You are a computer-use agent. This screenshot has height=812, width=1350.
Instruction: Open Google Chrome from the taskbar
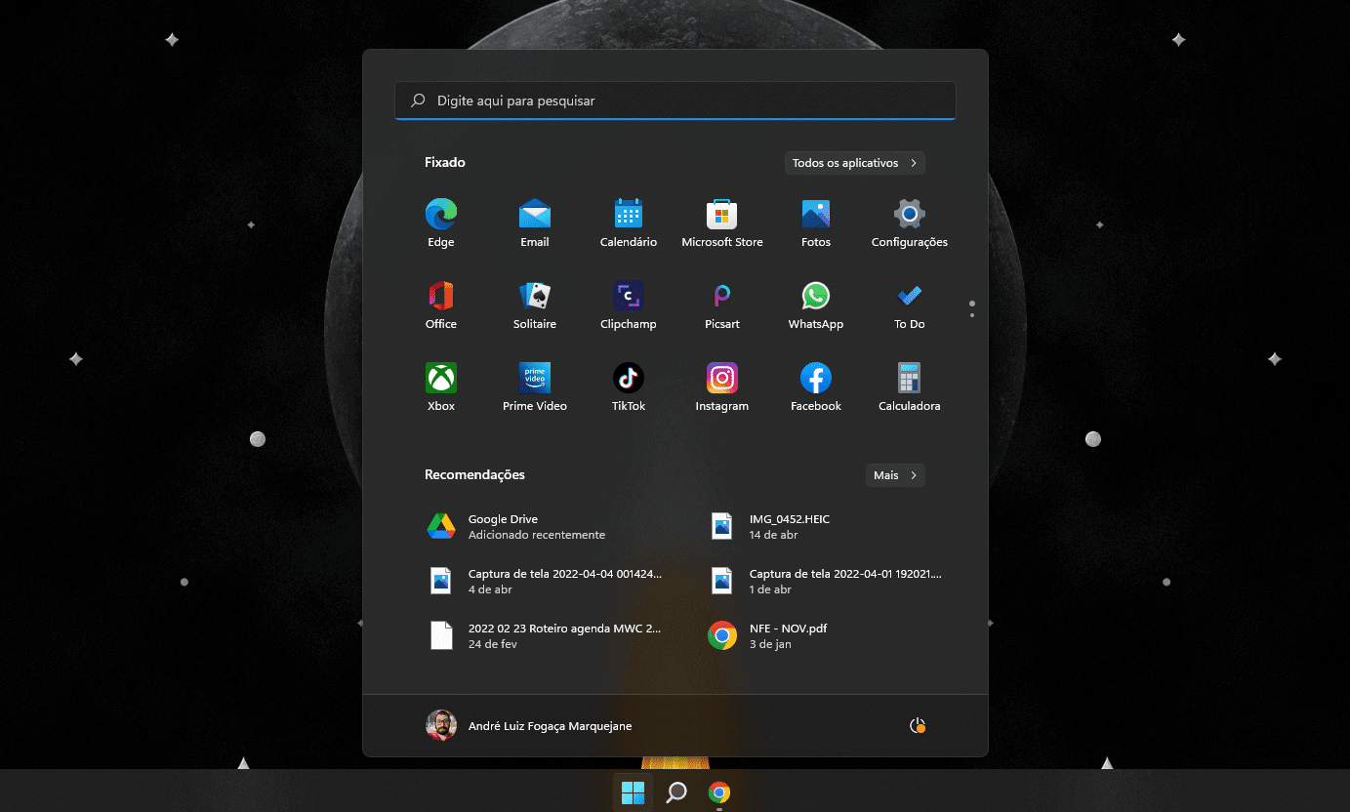719,792
